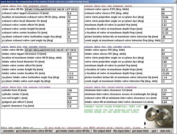The image size is (177, 134).
Task: Click the cylinder head valves photo
Action: [x=159, y=117]
